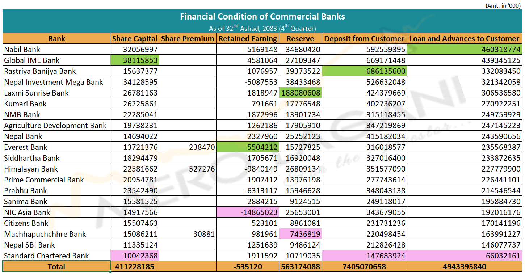The image size is (525, 274).
Task: Select the 'Nepal Bank' row label
Action: point(56,136)
